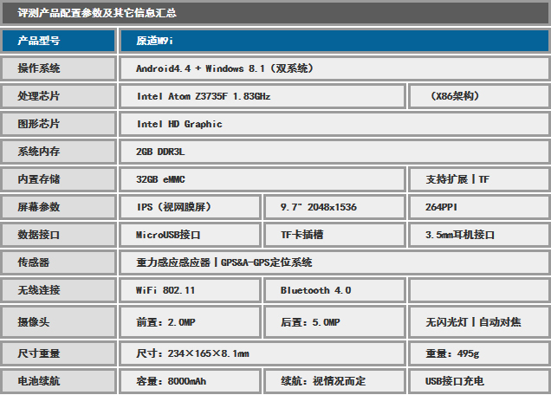Select the 处理芯片 row label
This screenshot has width=551, height=395.
[x=59, y=96]
